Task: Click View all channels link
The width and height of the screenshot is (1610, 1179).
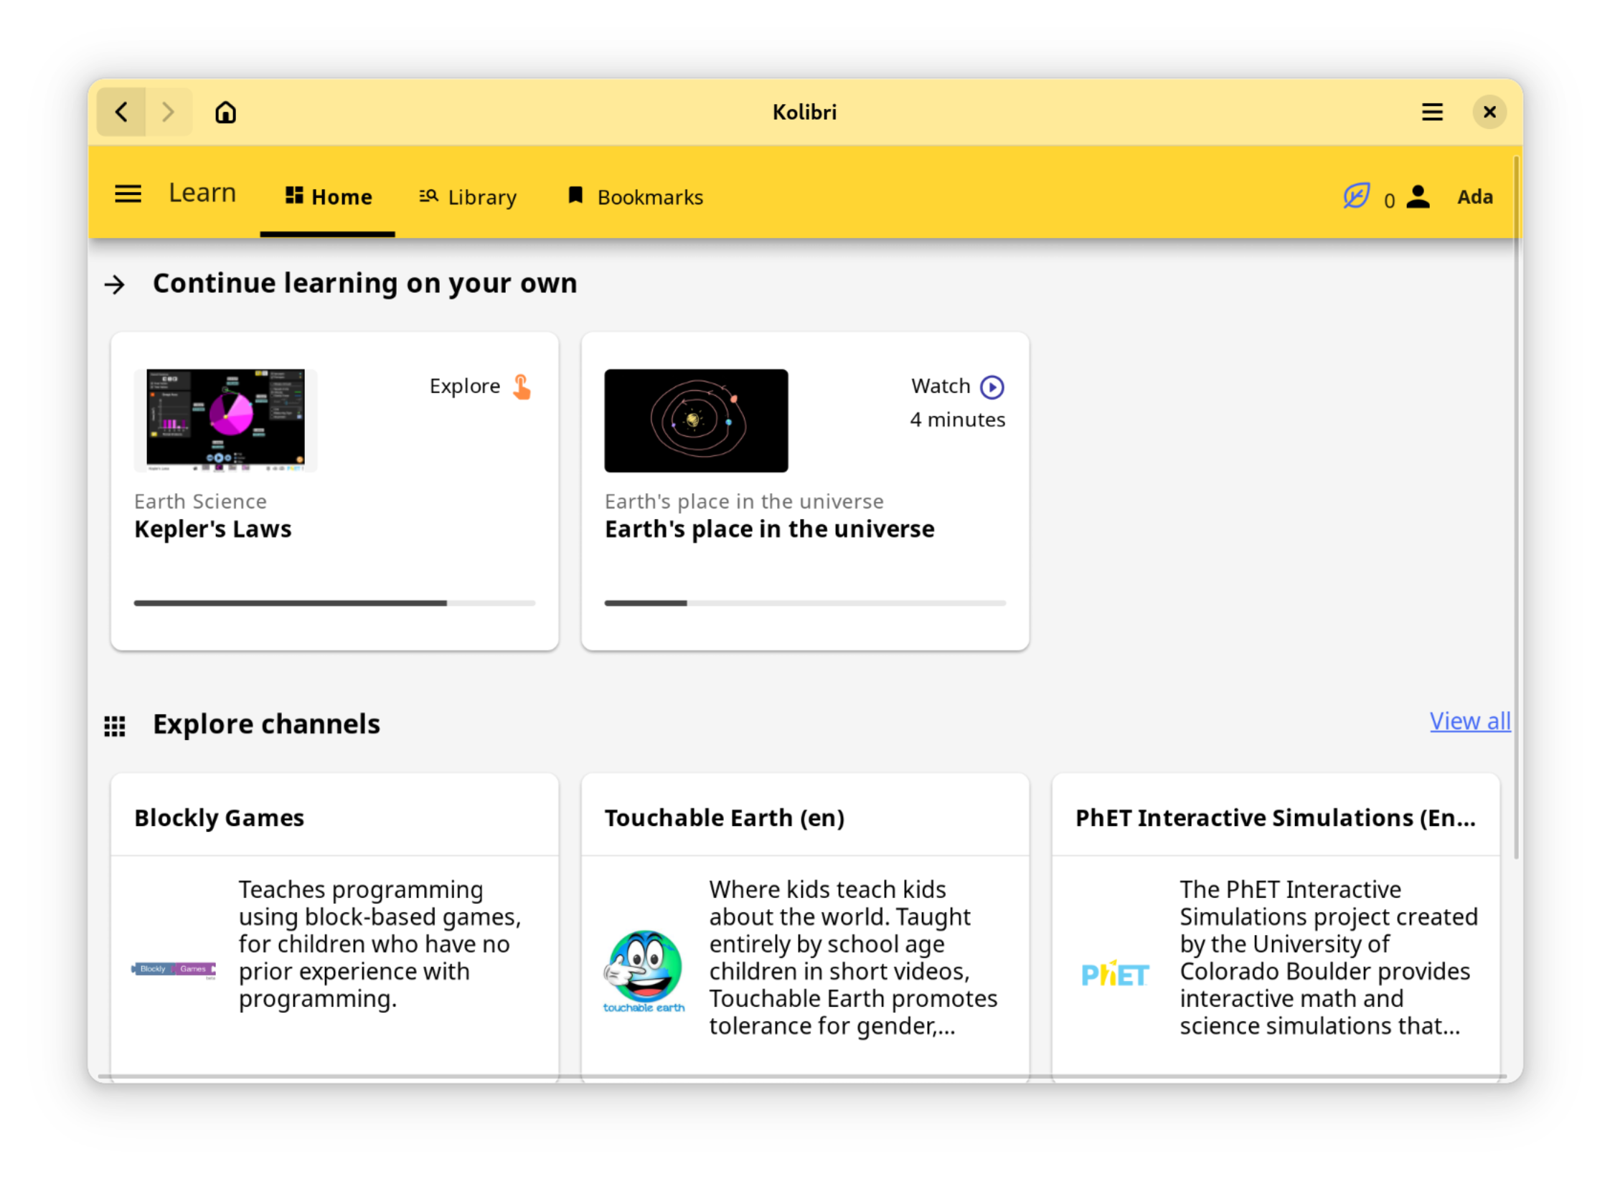Action: (1469, 719)
